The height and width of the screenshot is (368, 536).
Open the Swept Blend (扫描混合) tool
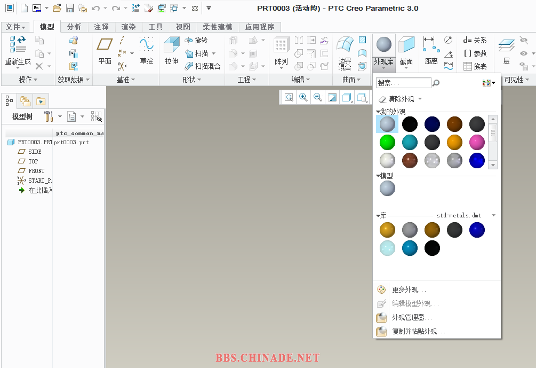(203, 66)
